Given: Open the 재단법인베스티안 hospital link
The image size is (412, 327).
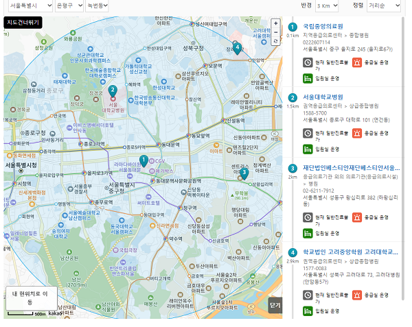Looking at the screenshot, I should 352,168.
